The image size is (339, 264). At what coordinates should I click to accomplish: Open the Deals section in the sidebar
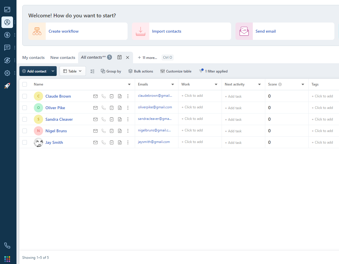coord(7,35)
